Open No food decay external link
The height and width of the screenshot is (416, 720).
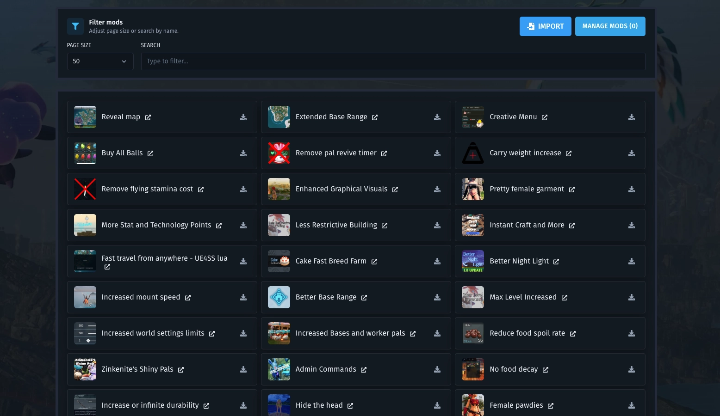point(546,370)
